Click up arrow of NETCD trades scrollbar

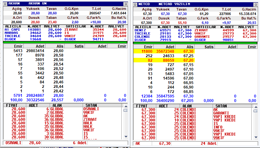click(x=256, y=107)
